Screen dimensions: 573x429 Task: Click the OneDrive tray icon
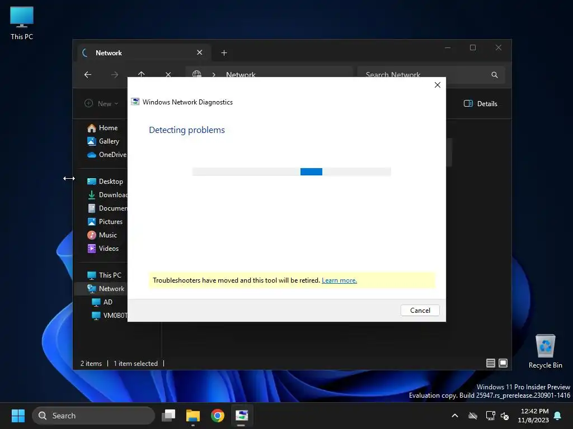click(473, 416)
